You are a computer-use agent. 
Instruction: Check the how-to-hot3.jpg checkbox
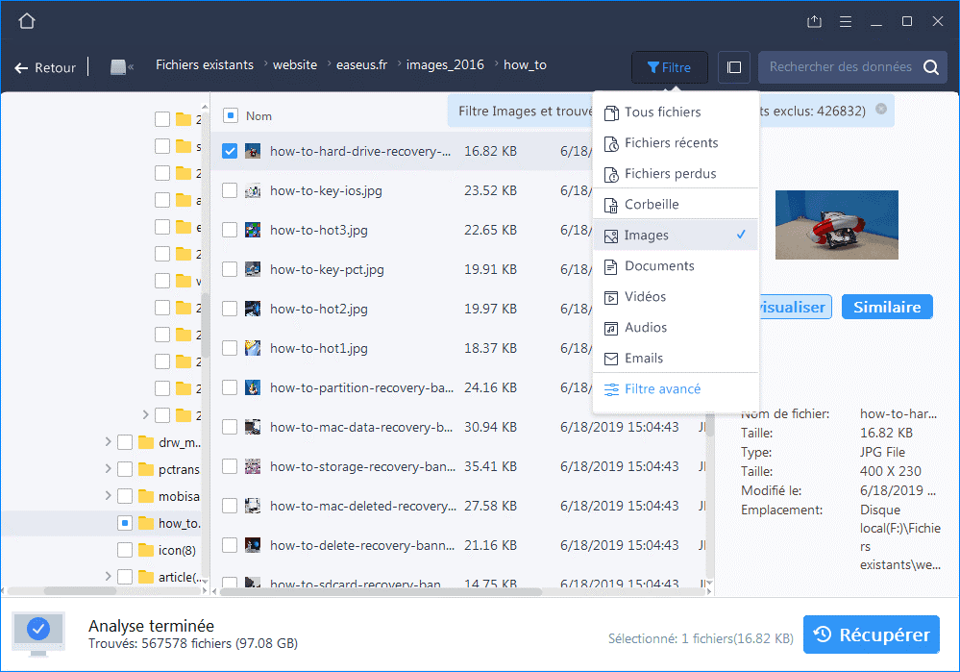[230, 230]
